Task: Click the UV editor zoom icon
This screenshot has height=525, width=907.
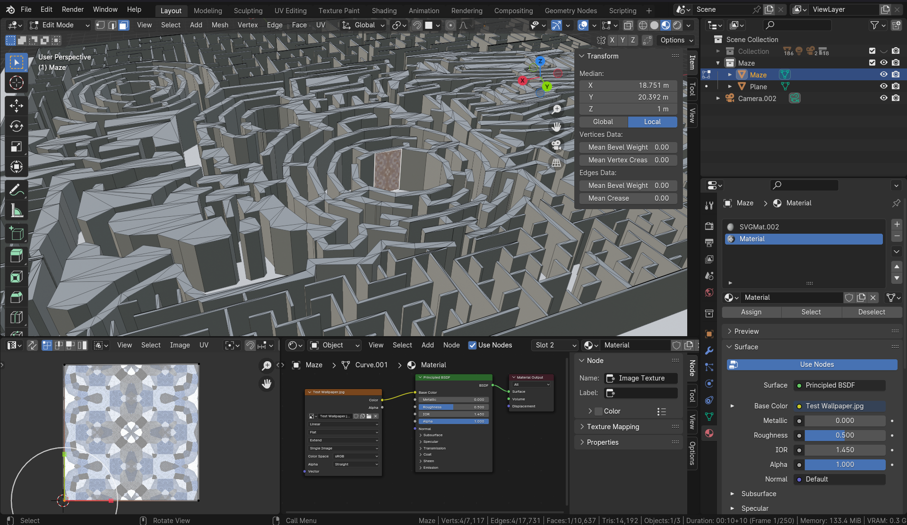Action: pyautogui.click(x=267, y=365)
